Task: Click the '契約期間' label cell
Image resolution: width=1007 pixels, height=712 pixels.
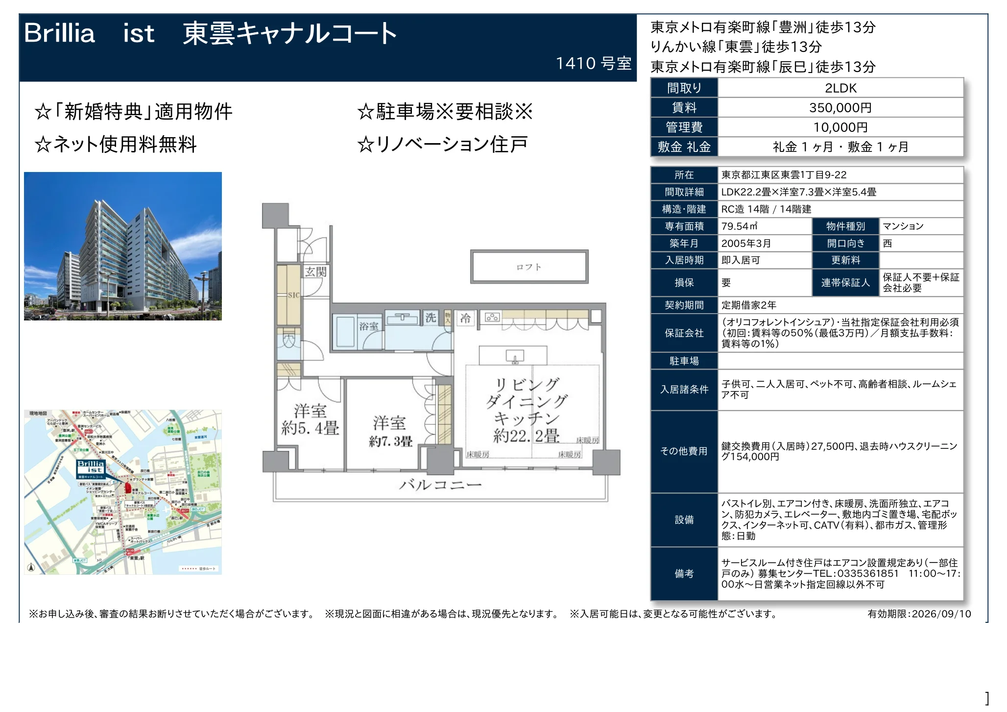Action: [684, 305]
